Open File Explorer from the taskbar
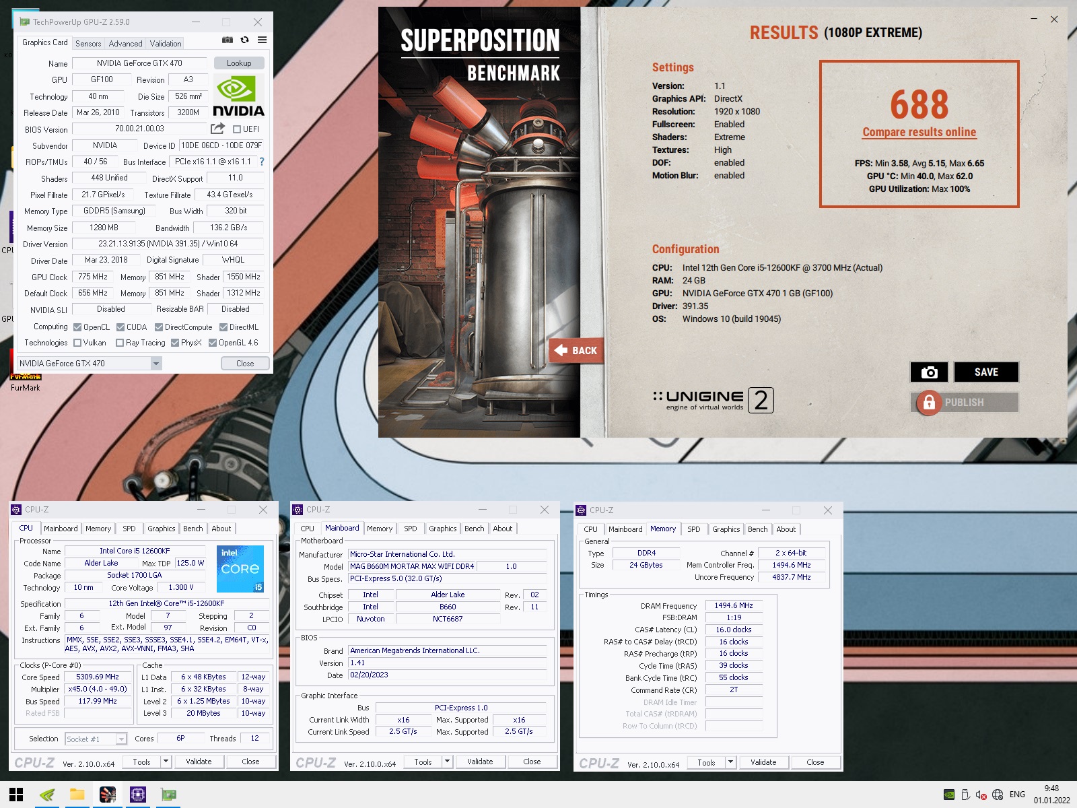This screenshot has width=1077, height=808. (77, 795)
